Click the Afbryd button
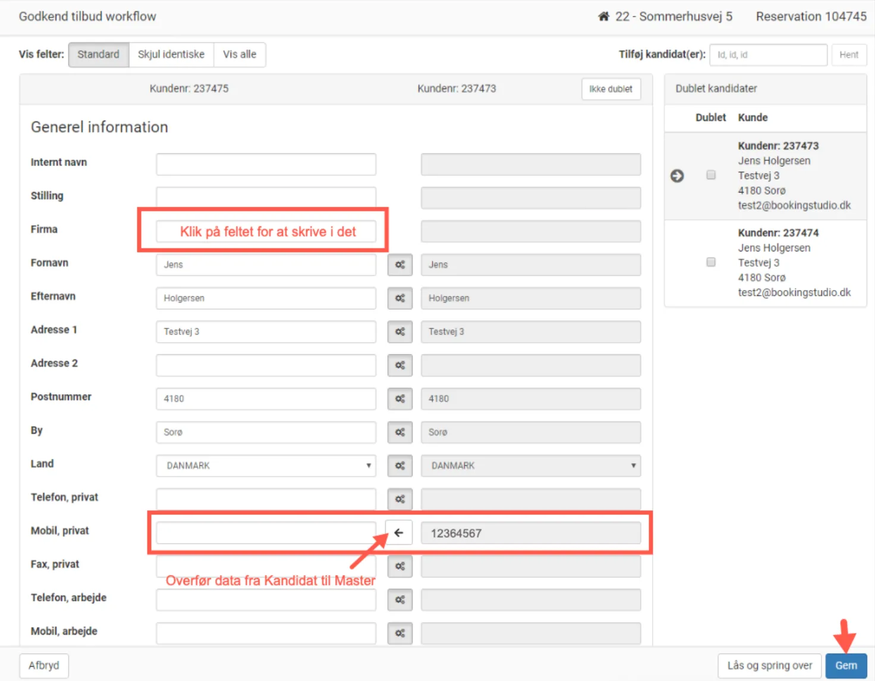875x681 pixels. pos(44,666)
